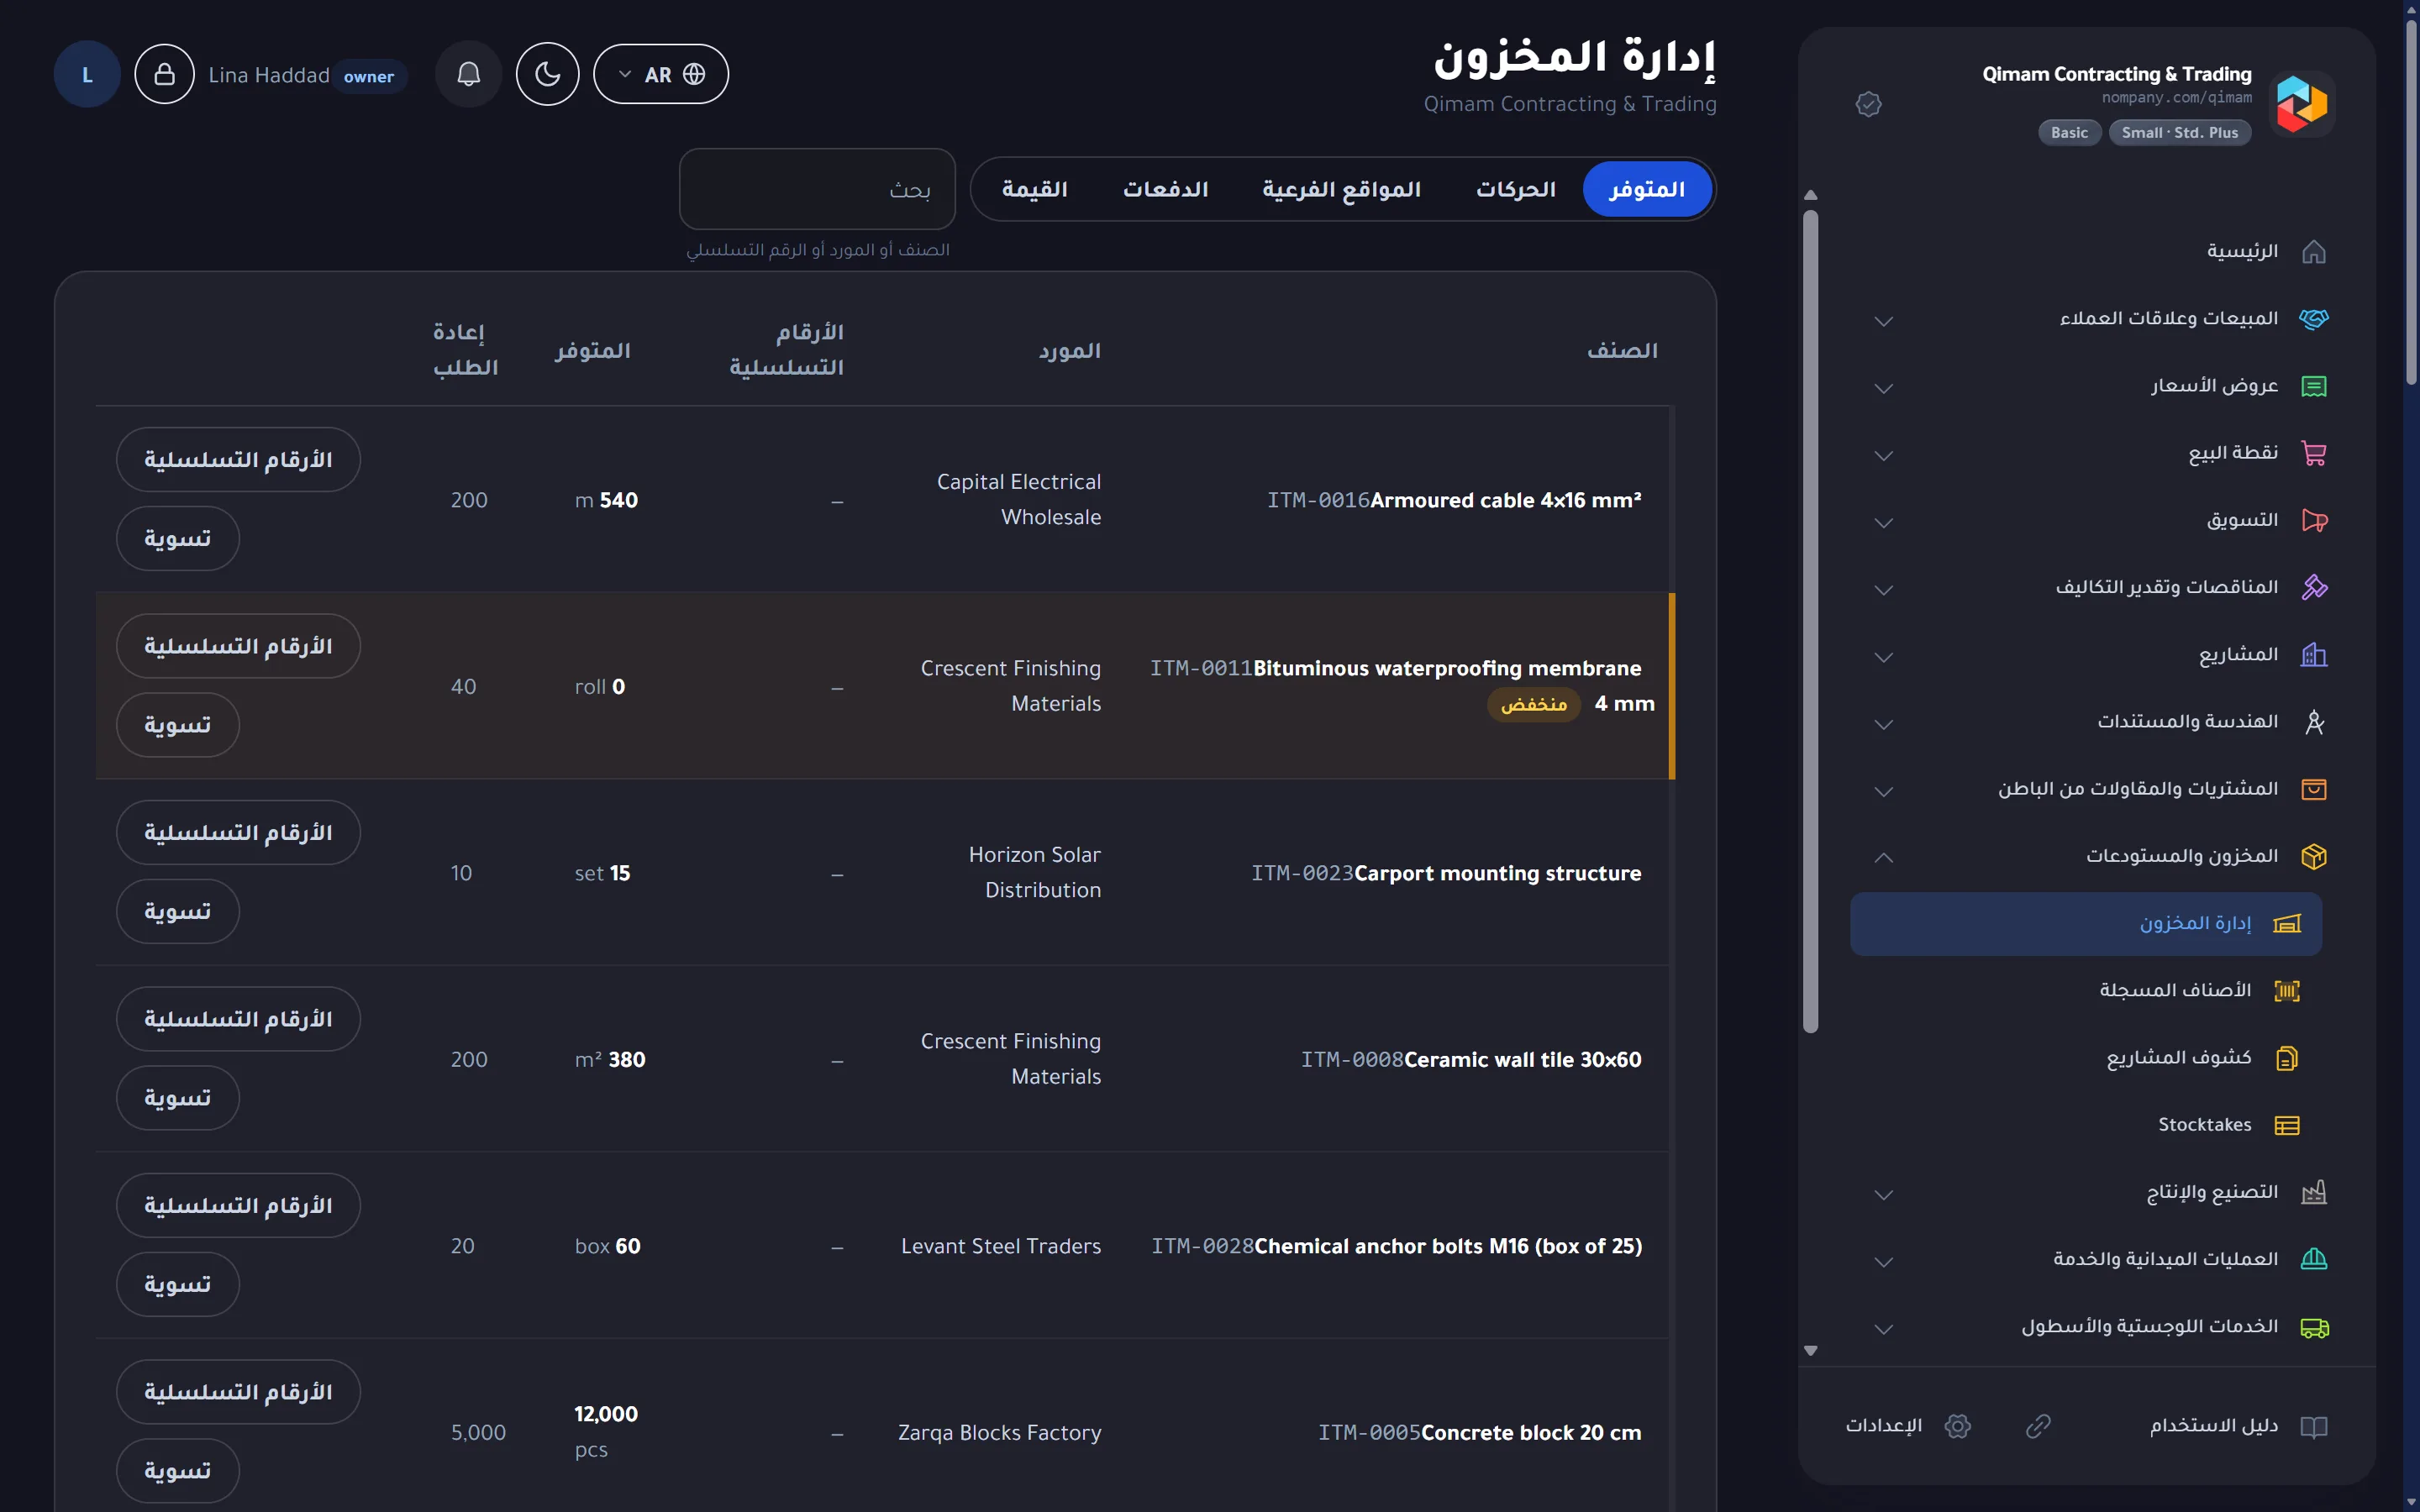Click الأرقام التسلسلية for Ceramic wall tile

click(238, 1019)
